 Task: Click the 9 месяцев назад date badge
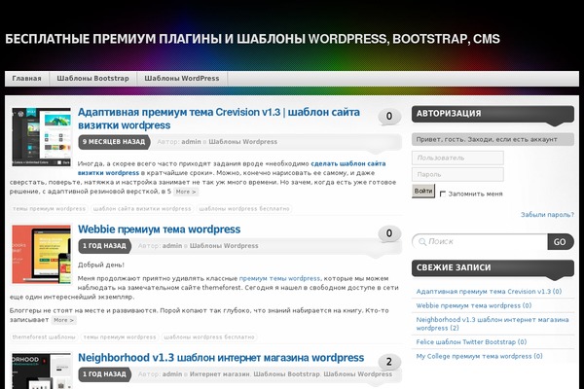[x=114, y=142]
